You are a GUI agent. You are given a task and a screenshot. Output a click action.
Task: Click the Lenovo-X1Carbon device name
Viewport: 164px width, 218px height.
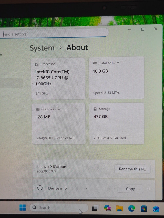(x=51, y=167)
